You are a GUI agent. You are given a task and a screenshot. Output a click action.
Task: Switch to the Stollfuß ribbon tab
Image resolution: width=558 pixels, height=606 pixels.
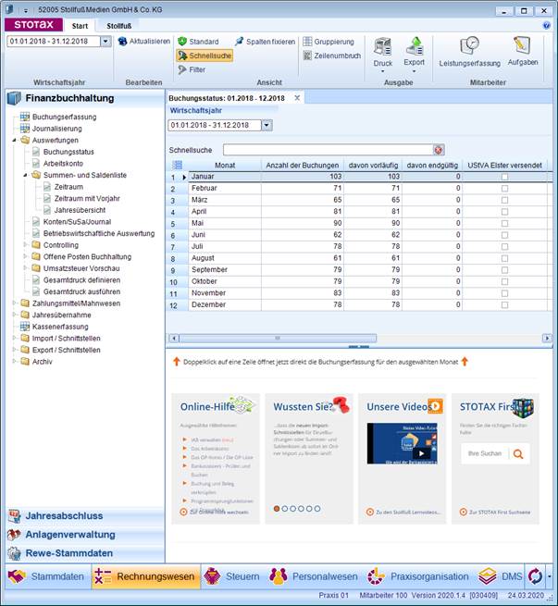tap(118, 26)
